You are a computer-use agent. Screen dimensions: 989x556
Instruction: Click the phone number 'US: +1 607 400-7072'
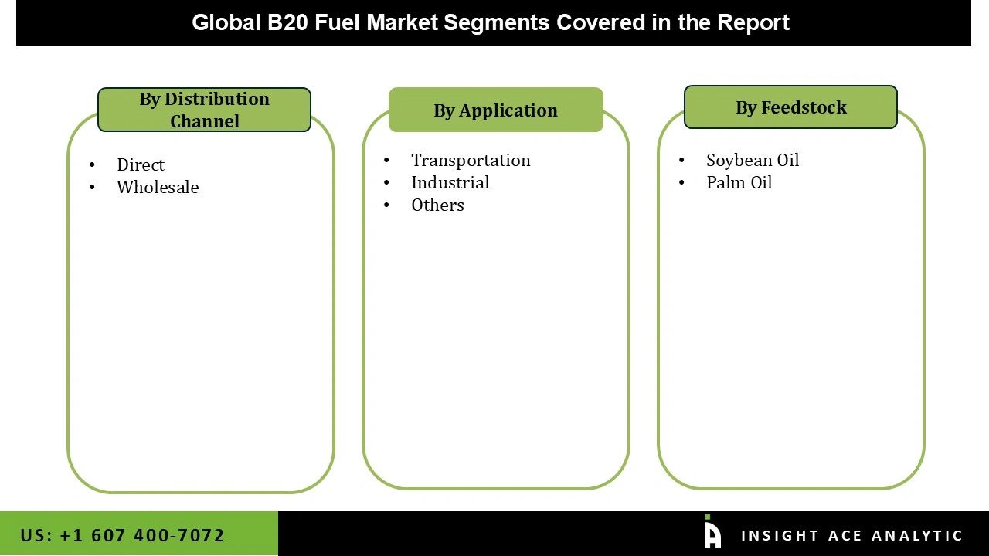[x=123, y=535]
